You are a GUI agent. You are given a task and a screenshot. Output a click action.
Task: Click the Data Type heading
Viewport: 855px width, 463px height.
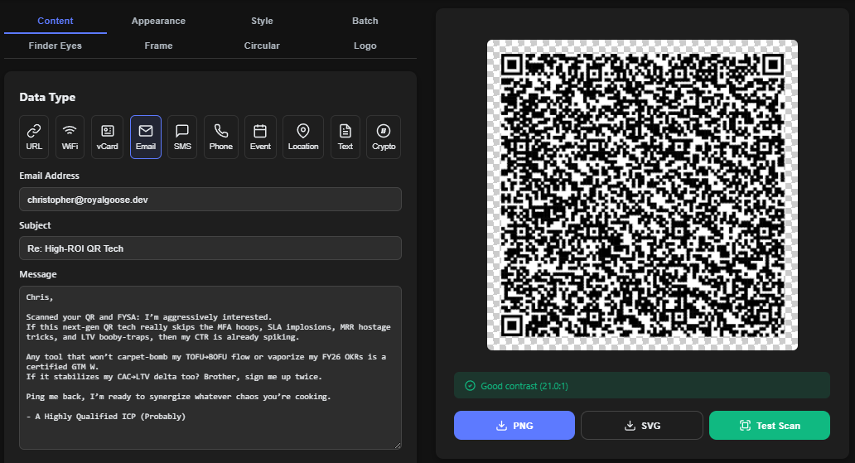(47, 97)
